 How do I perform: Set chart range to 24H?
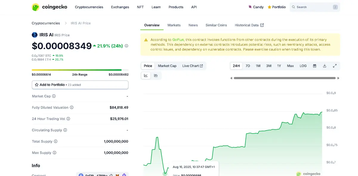click(x=236, y=66)
